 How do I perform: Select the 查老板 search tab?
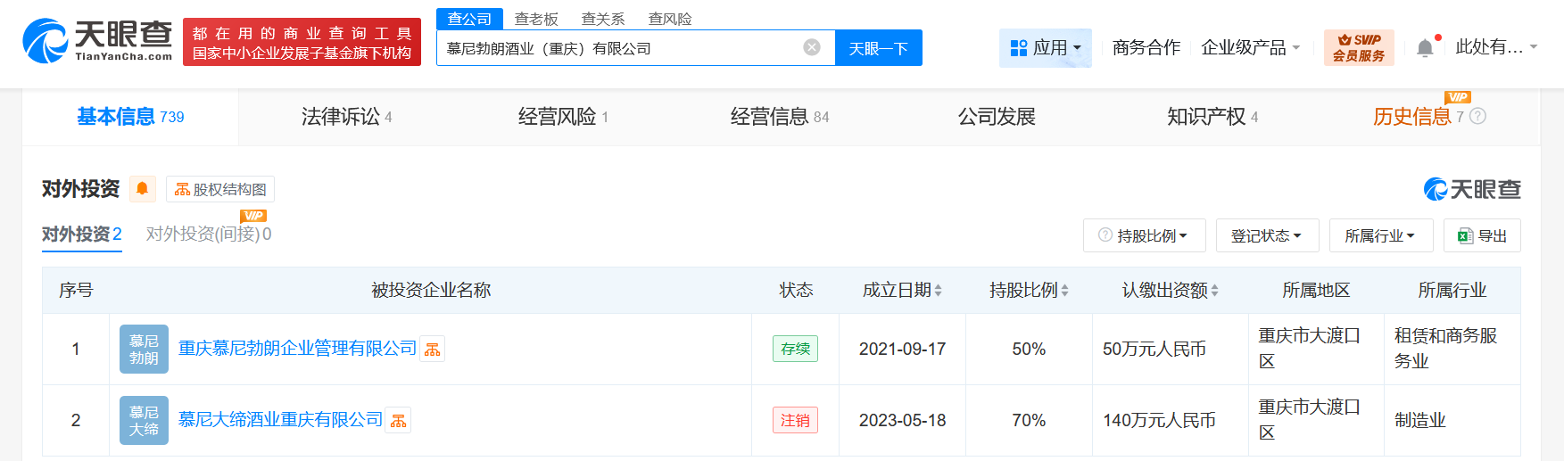point(536,19)
